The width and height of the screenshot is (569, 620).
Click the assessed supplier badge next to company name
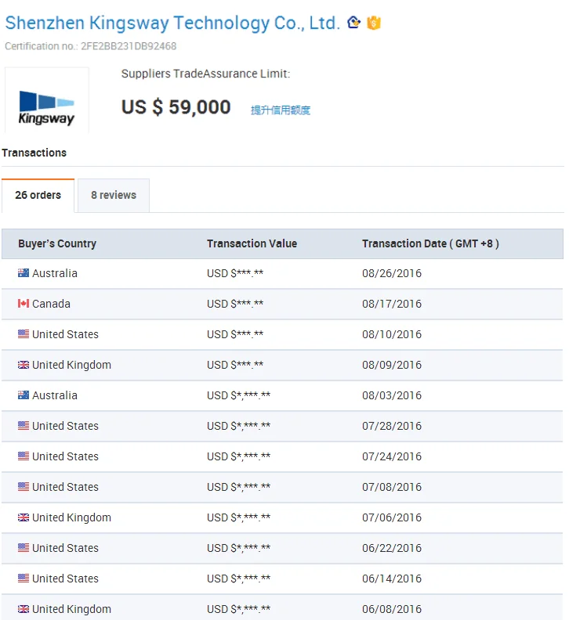(354, 23)
